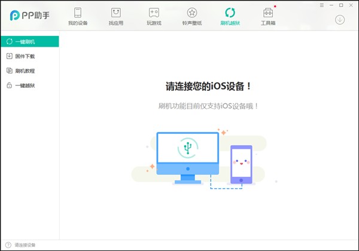The width and height of the screenshot is (359, 251).
Task: Open 我的设备 (My Device) phone icon
Action: [77, 13]
